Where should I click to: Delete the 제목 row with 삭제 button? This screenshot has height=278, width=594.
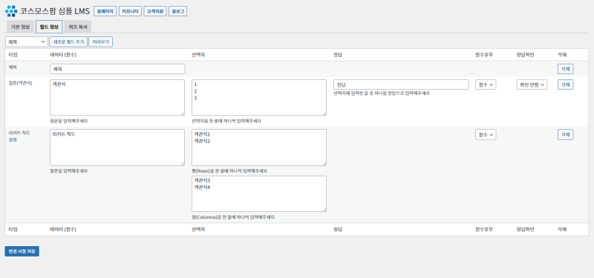click(x=565, y=69)
